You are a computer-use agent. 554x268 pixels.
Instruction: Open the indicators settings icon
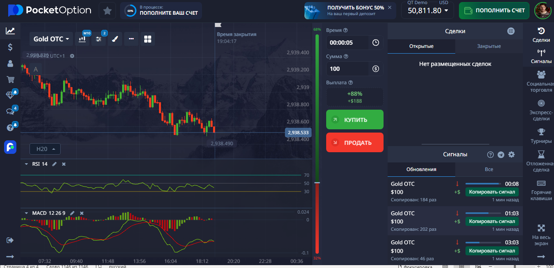(x=99, y=39)
